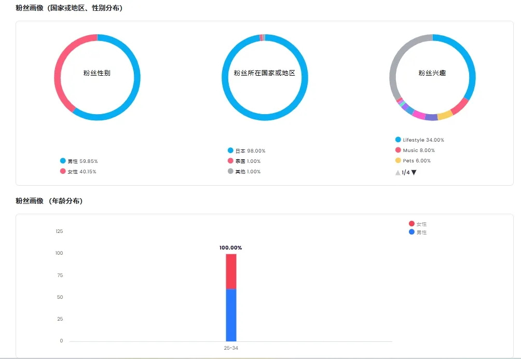Screen dimensions: 521x359
Task: Click the 泰国 1.00% legend dot
Action: [230, 161]
